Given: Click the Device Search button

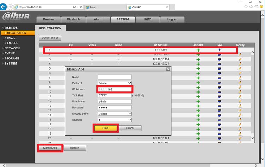Looking at the screenshot, I should [x=50, y=38].
